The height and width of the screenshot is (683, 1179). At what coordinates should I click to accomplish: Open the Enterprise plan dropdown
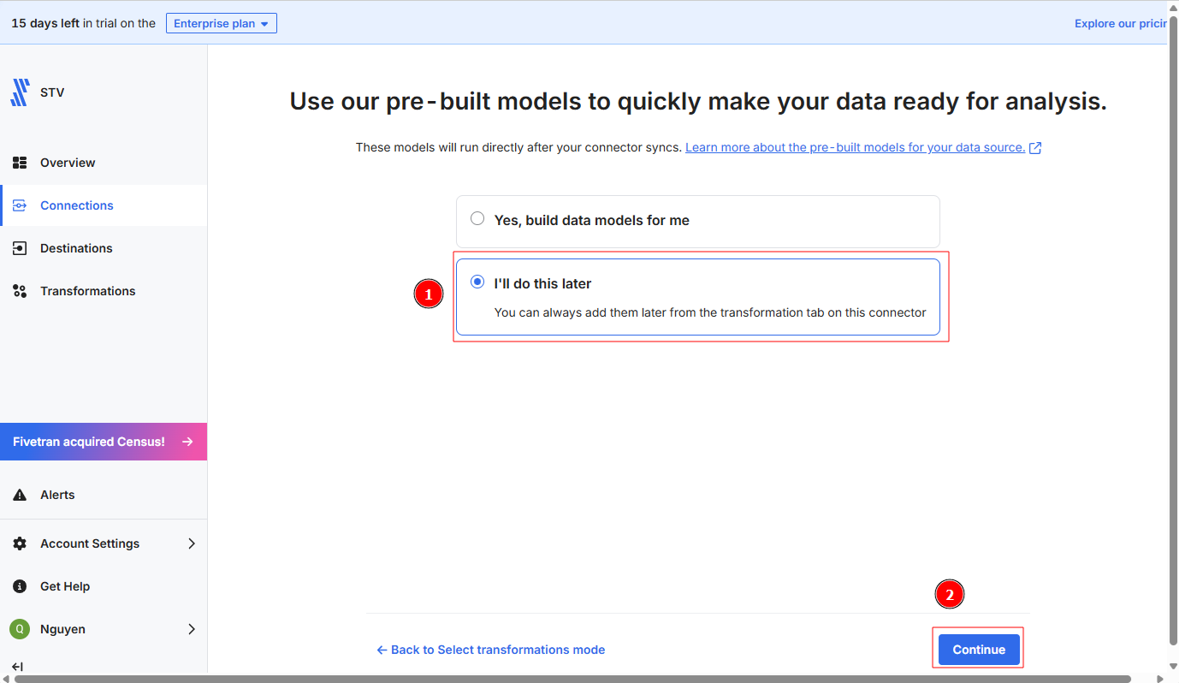click(x=221, y=24)
